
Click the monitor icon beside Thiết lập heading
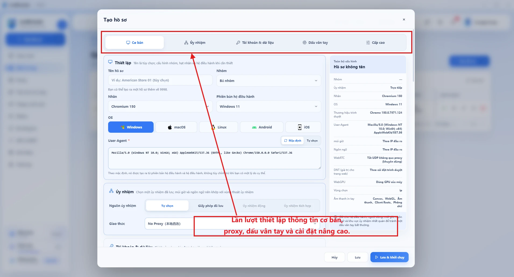point(110,62)
